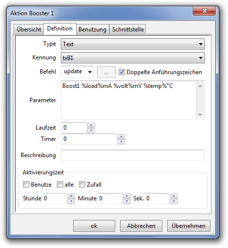The height and width of the screenshot is (248, 228).
Task: Switch to the Übersicht tab
Action: coord(29,29)
